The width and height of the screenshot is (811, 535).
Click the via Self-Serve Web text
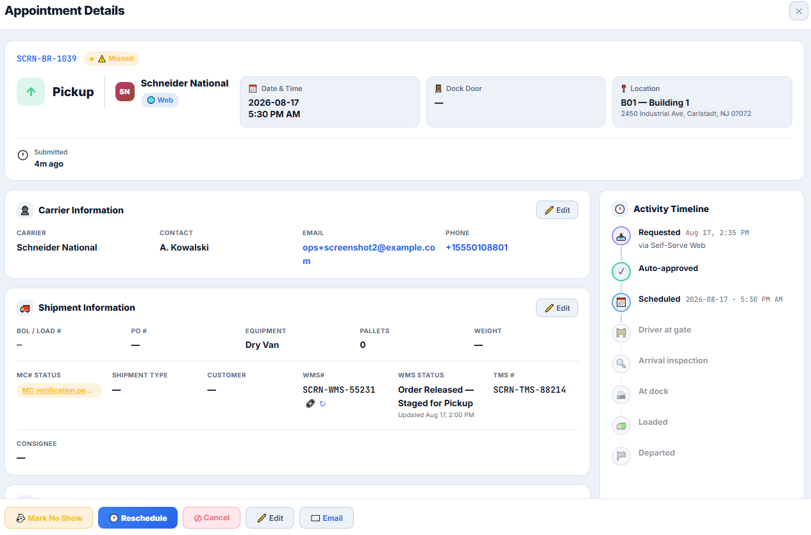[x=672, y=245]
